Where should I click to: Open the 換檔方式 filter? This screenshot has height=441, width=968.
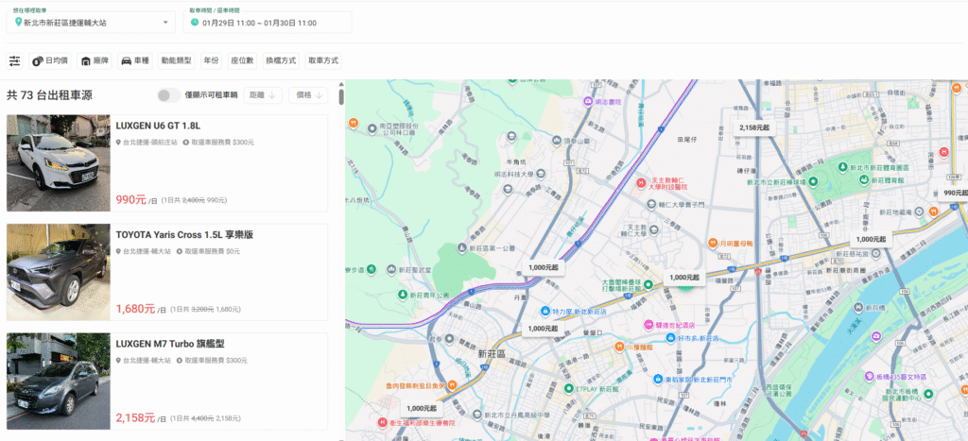pos(281,60)
